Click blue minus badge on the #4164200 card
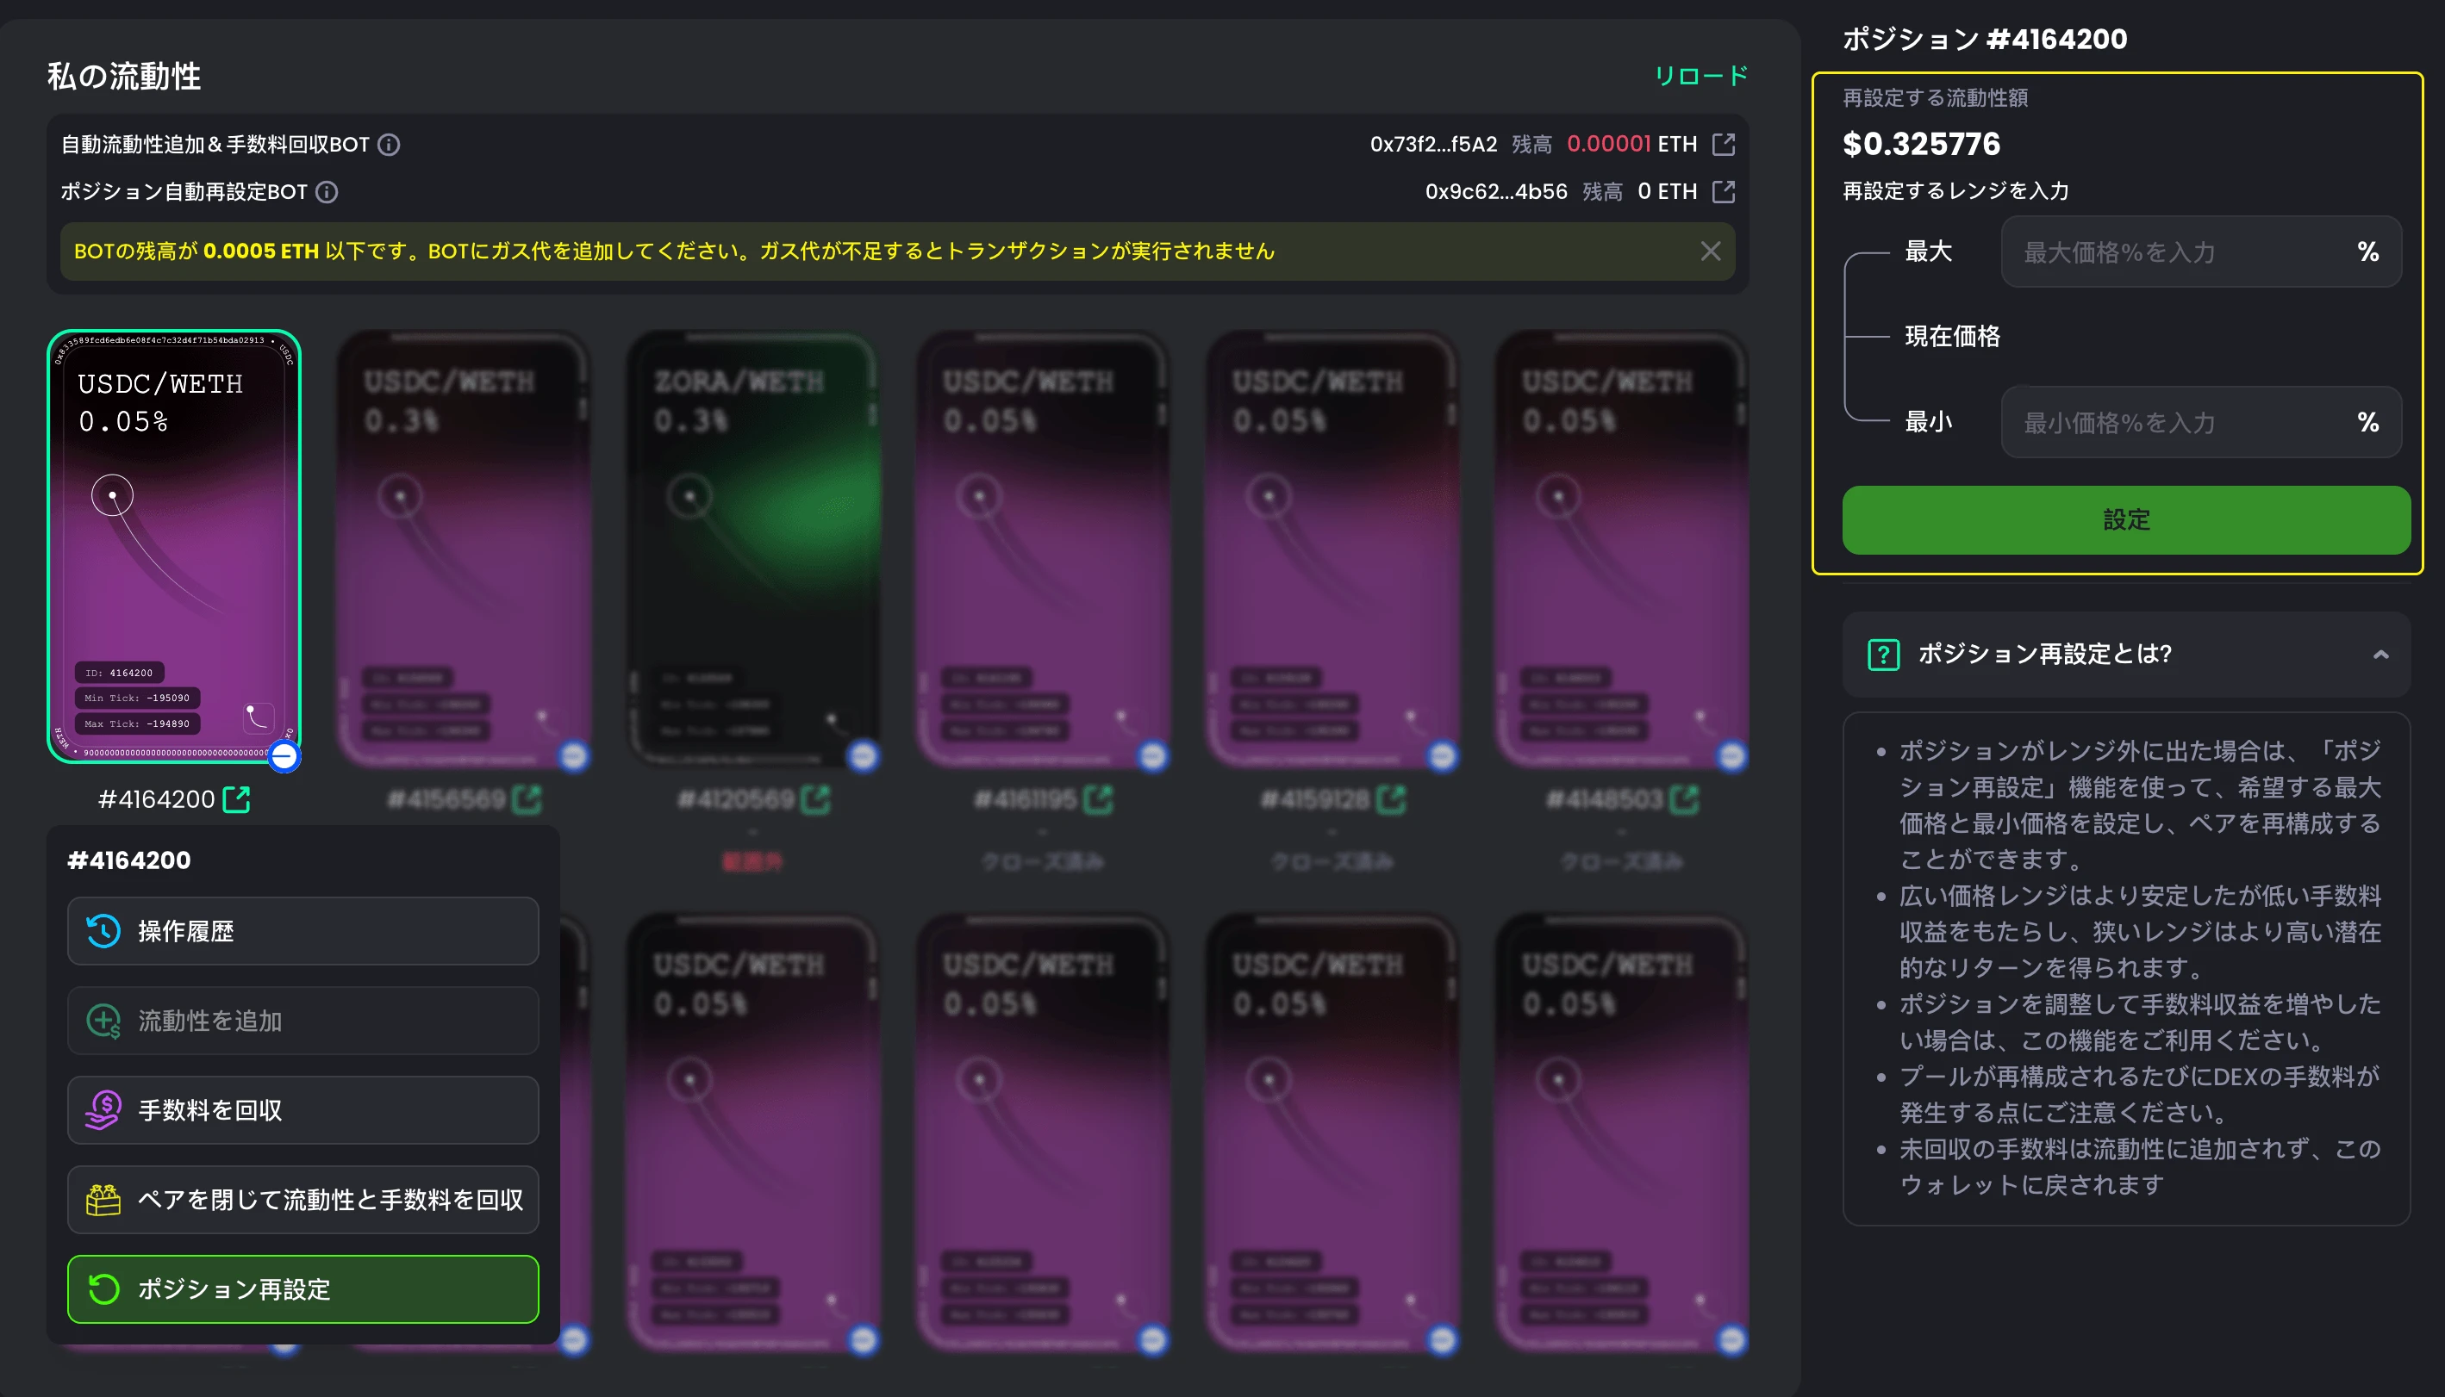This screenshot has width=2445, height=1397. click(284, 757)
